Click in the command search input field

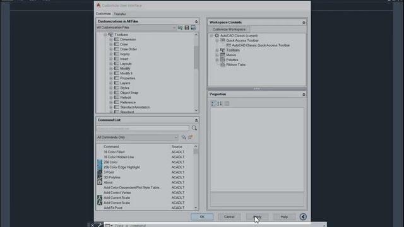[x=143, y=128]
